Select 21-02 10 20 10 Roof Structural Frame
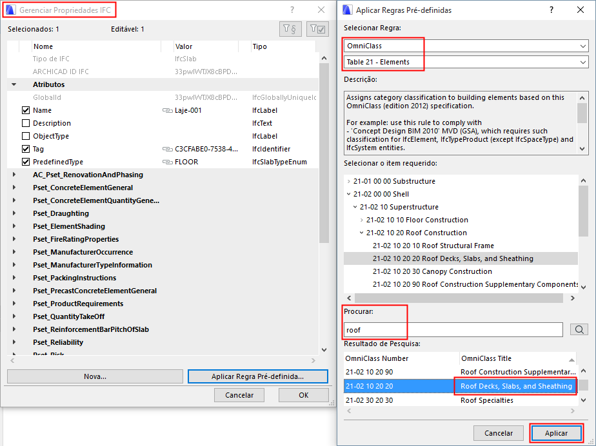596x446 pixels. click(433, 246)
